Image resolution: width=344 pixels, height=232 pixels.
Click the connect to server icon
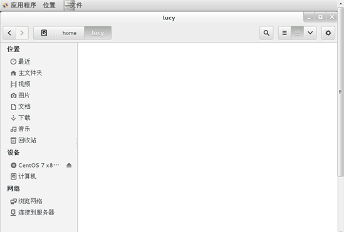13,213
